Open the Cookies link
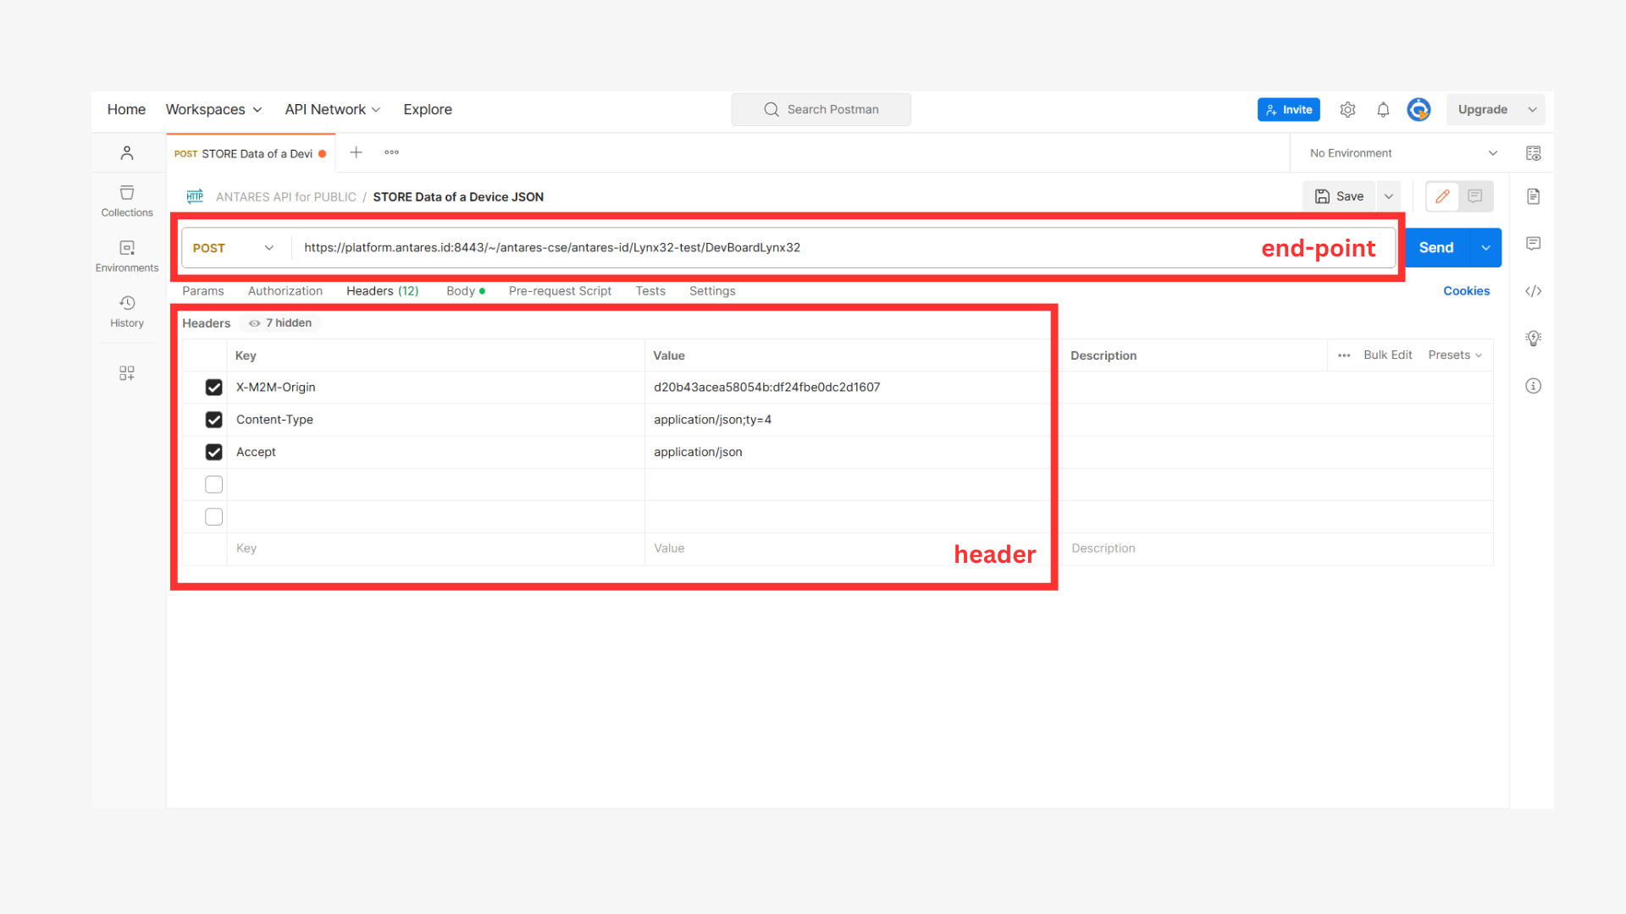Image resolution: width=1626 pixels, height=914 pixels. [1466, 291]
